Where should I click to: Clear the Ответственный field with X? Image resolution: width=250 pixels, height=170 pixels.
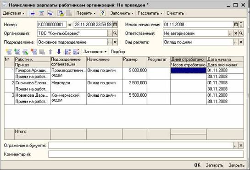tap(236, 33)
